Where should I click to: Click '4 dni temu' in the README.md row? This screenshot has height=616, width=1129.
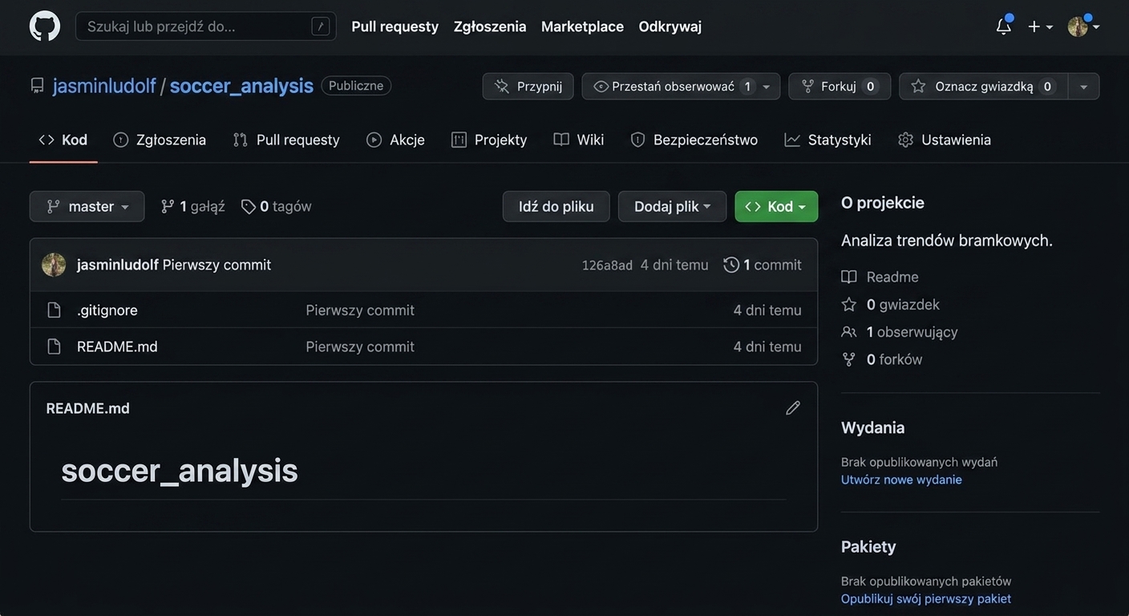pyautogui.click(x=767, y=346)
